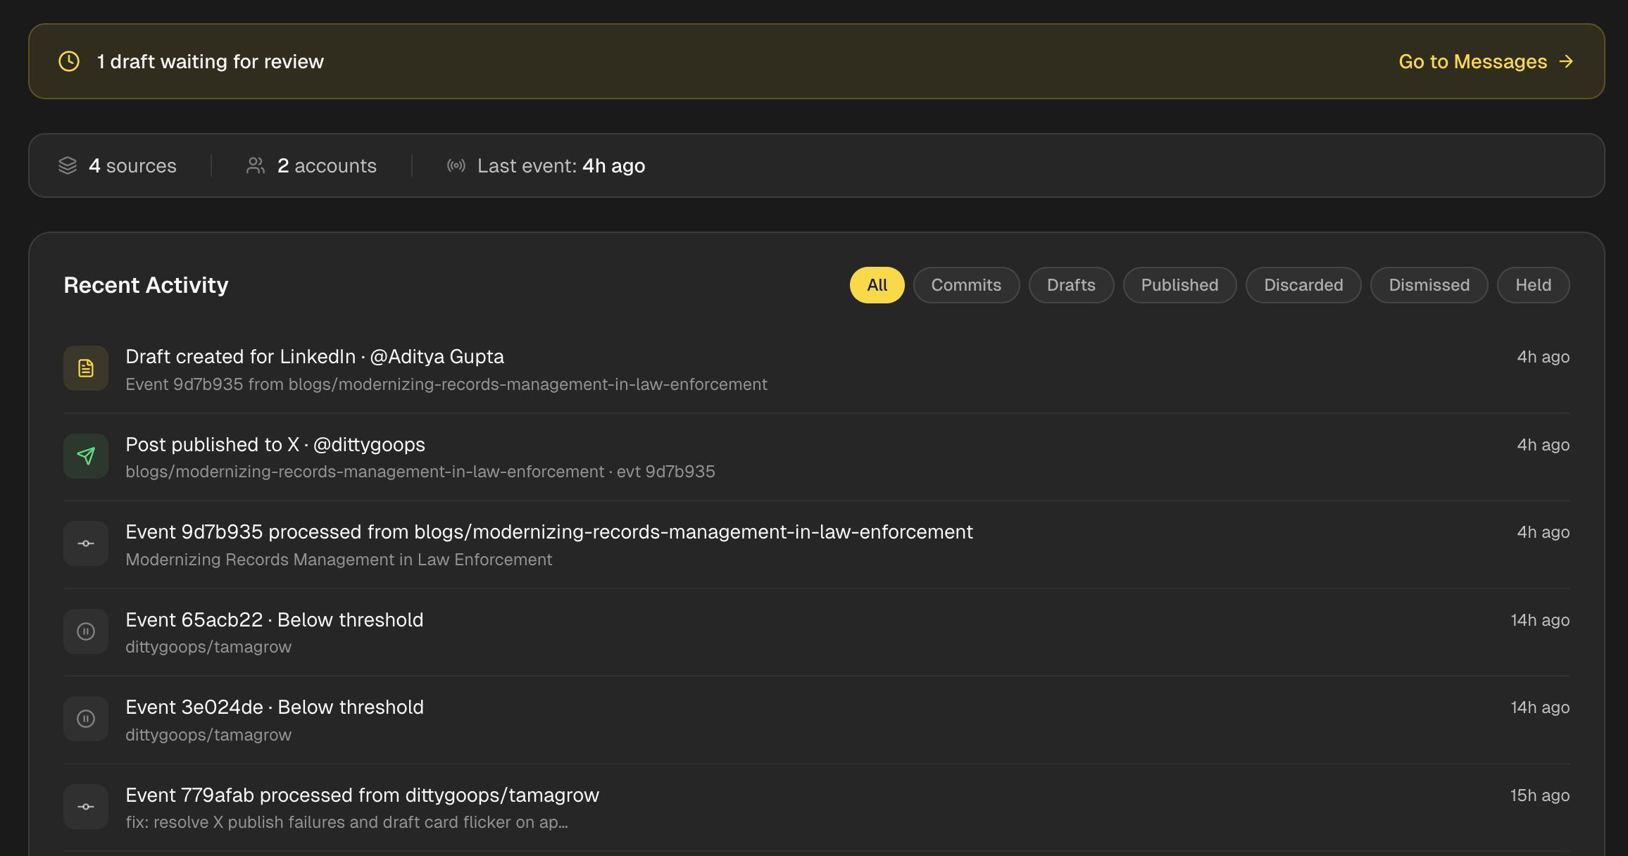
Task: Click commit icon for Event 9d7b935 processed
Action: [86, 543]
